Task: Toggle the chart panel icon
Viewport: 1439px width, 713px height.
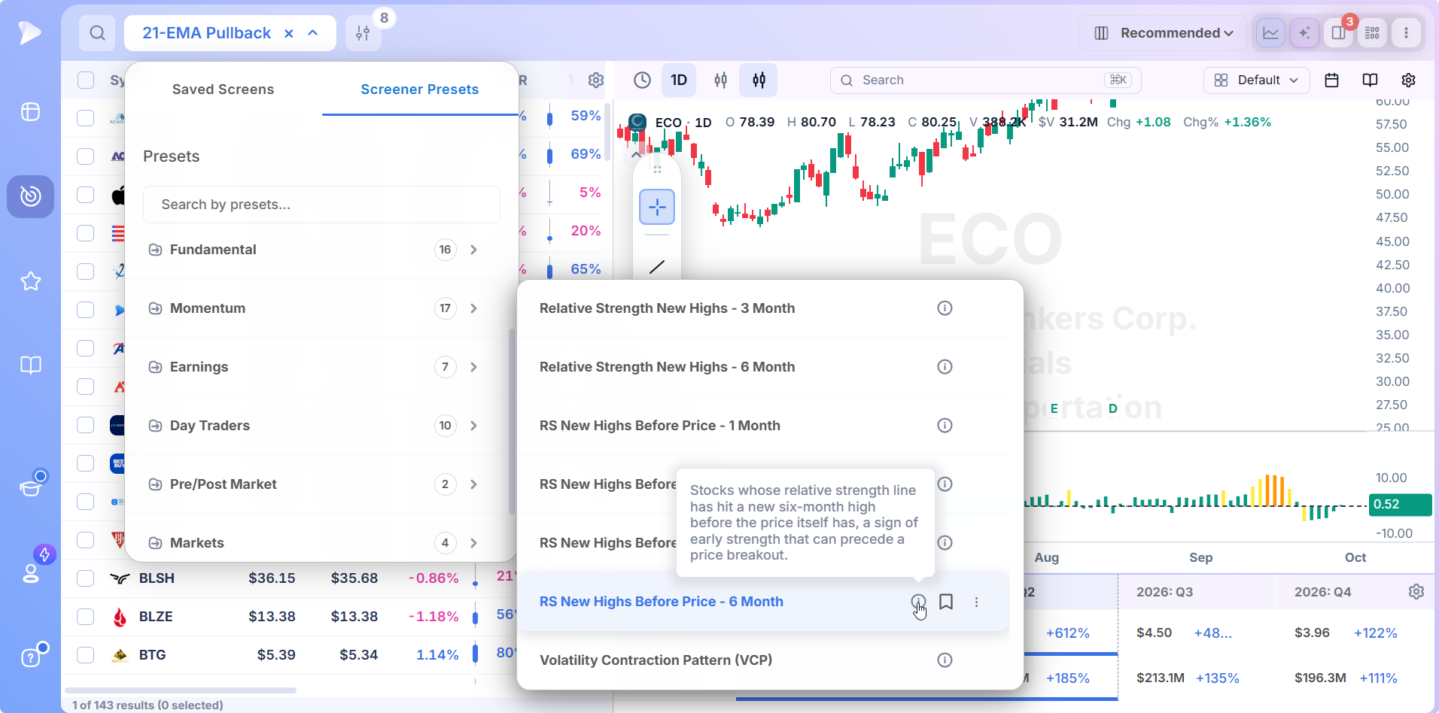Action: pyautogui.click(x=1270, y=33)
